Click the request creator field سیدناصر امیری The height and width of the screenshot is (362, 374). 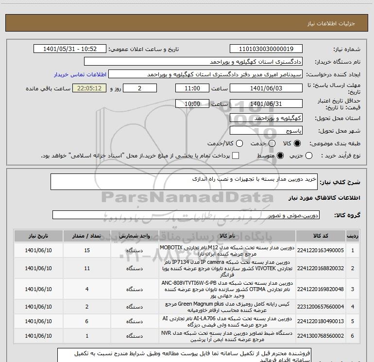click(205, 74)
